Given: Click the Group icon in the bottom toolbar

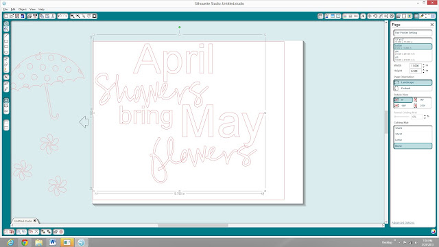Looking at the screenshot, I should [6, 232].
